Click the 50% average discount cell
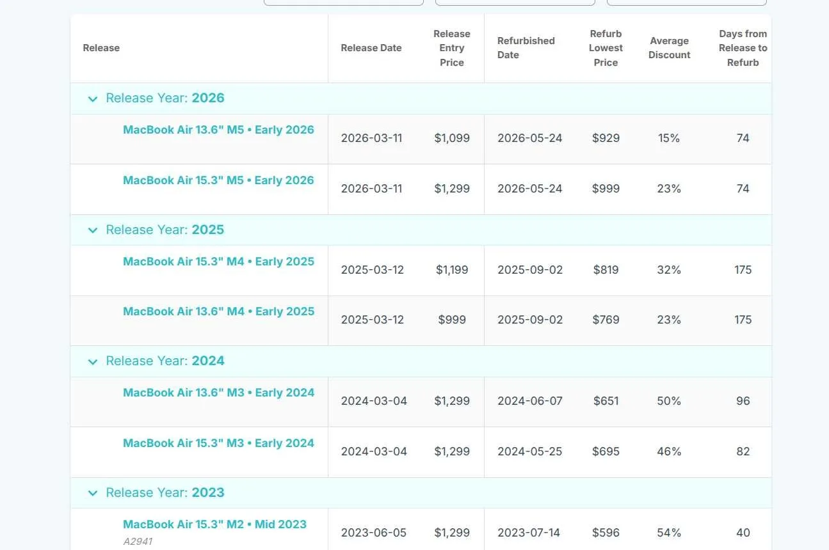 click(x=669, y=401)
